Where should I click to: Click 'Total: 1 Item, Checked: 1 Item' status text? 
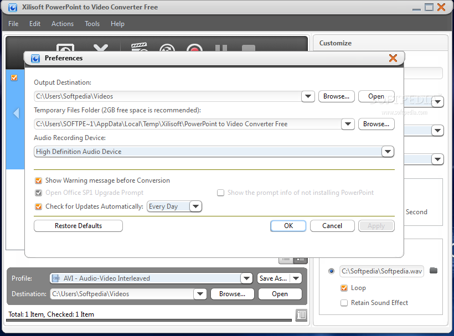click(x=51, y=314)
